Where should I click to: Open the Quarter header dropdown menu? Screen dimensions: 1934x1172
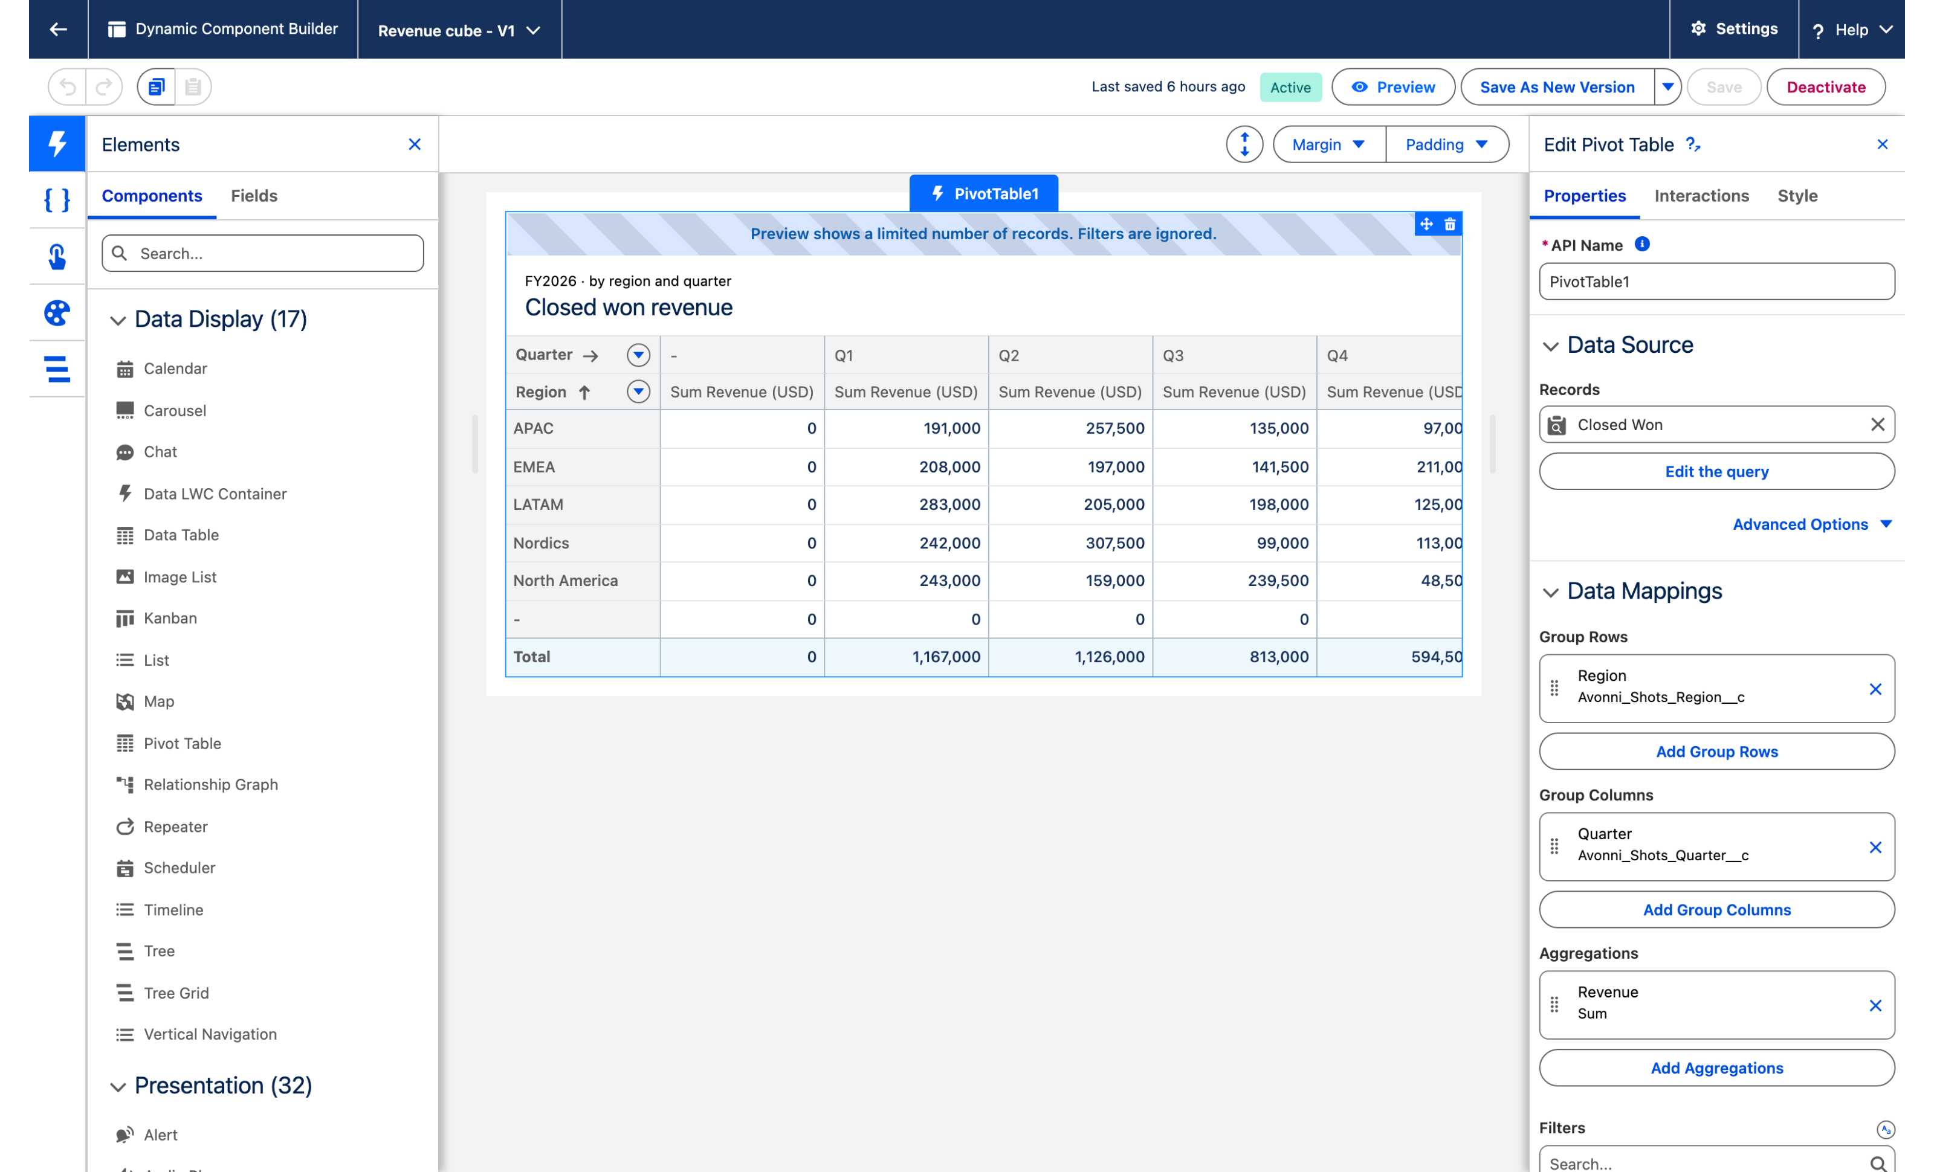638,355
